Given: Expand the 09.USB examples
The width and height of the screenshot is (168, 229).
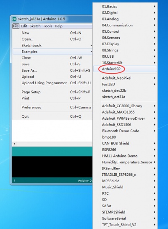Looking at the screenshot, I should 125,57.
